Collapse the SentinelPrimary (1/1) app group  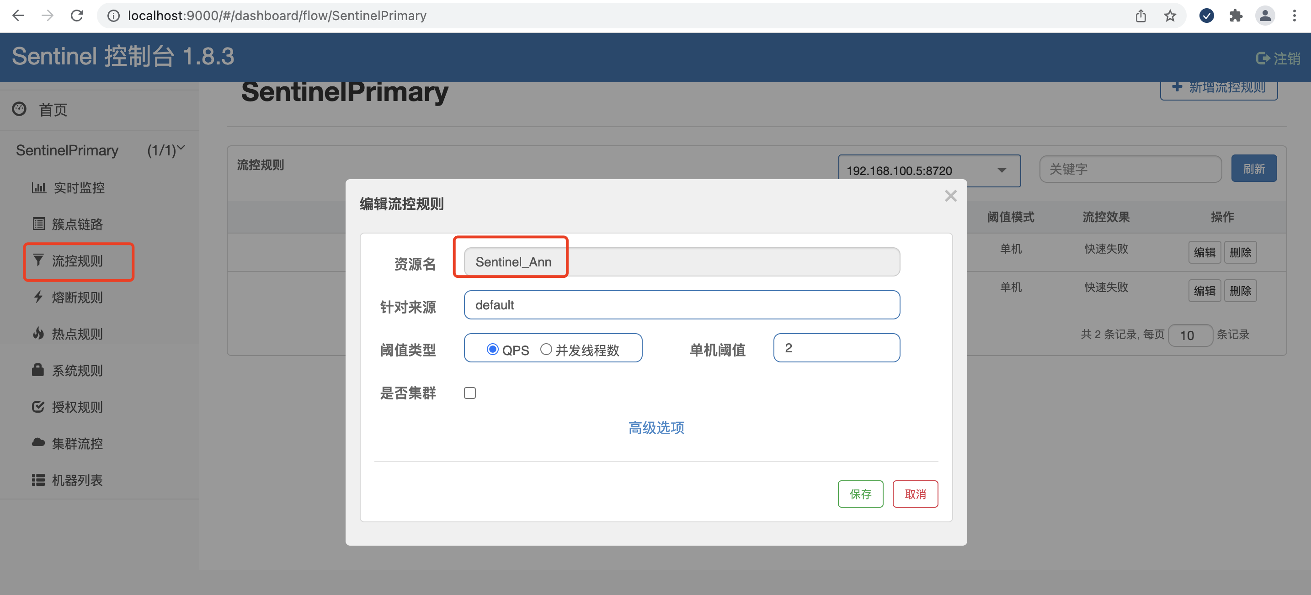pos(100,150)
